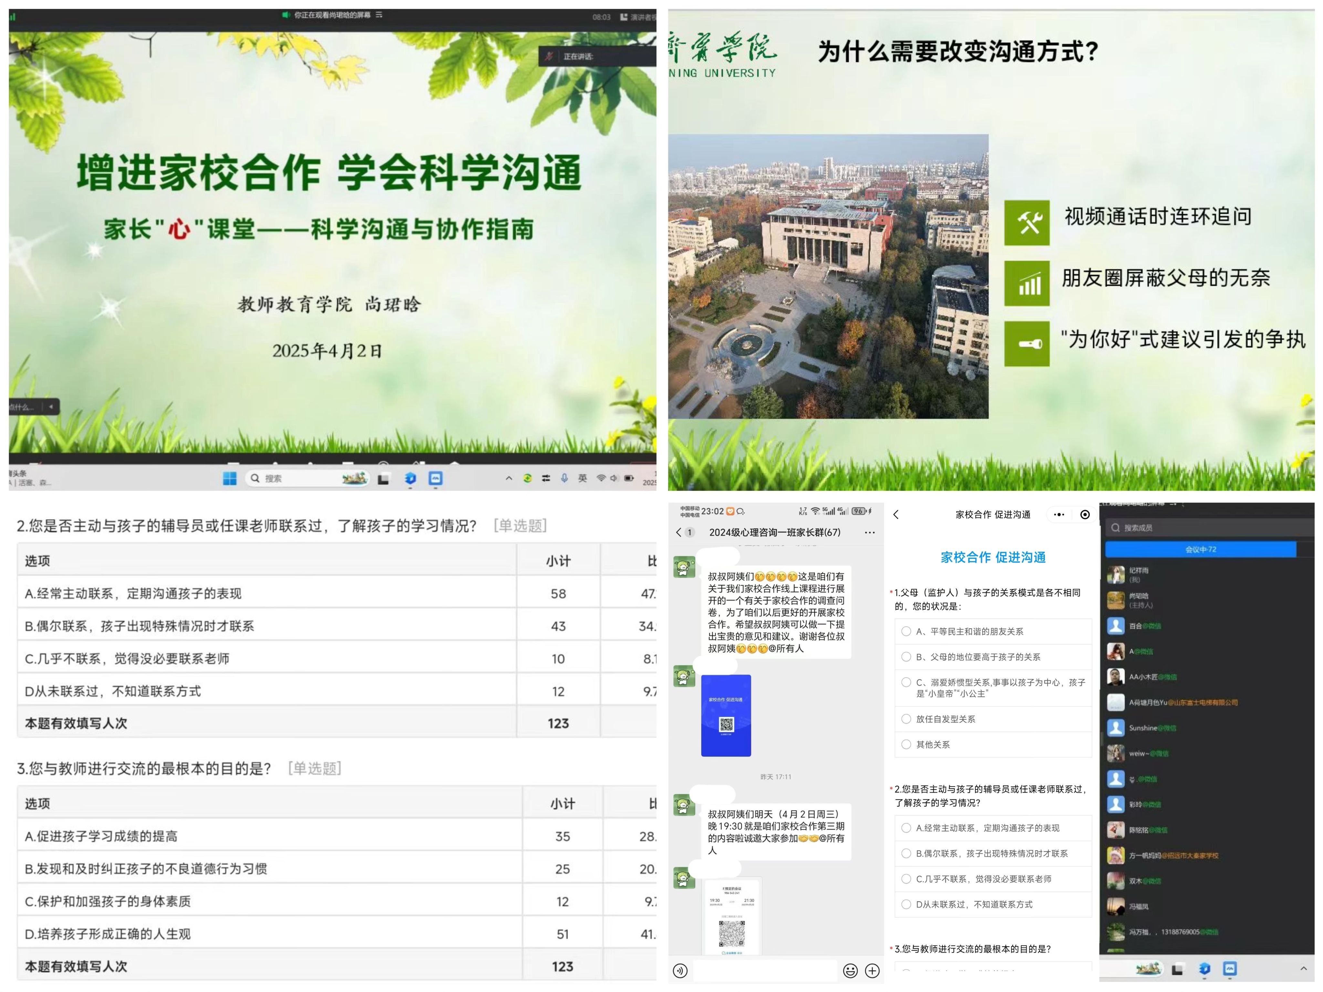Choose B.偶尔联系 option in question 2
This screenshot has height=992, width=1323.
tap(906, 853)
